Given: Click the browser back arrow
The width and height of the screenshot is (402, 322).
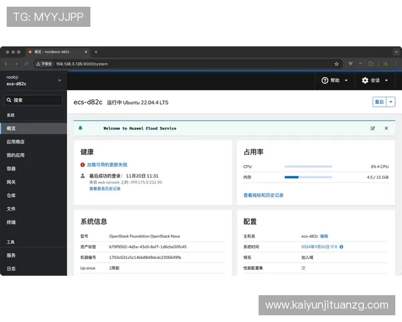Looking at the screenshot, I should click(x=7, y=64).
